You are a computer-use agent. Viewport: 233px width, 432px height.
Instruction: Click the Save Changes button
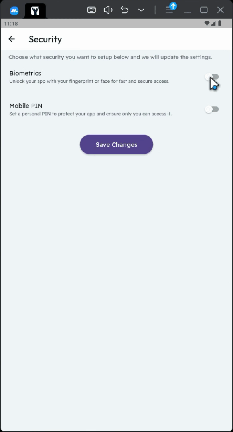pyautogui.click(x=116, y=145)
